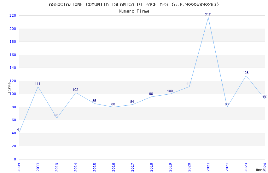
Task: Click the data label 85 for 2015
Action: (x=94, y=101)
